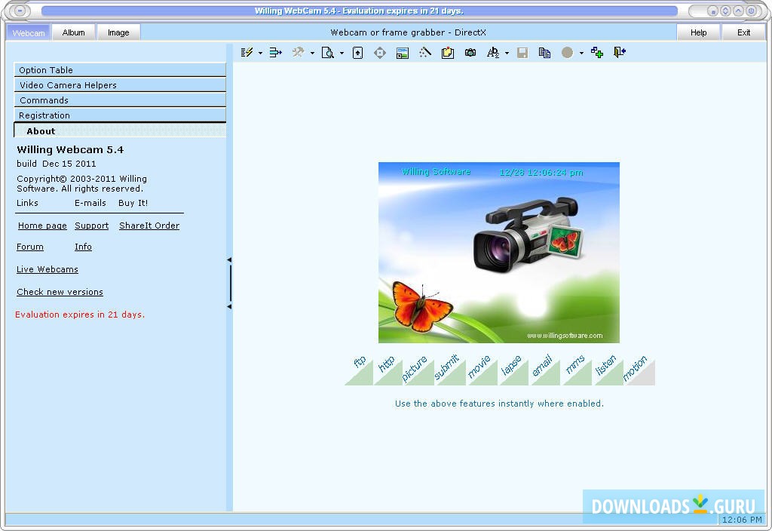Click the picture image icon in toolbar
This screenshot has height=531, width=772.
click(403, 53)
